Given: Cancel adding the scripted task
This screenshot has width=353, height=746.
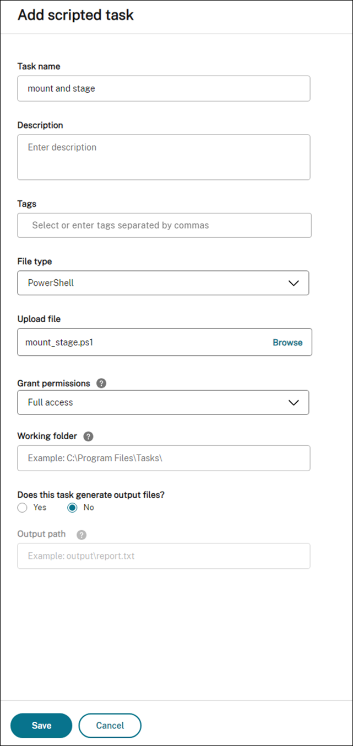Looking at the screenshot, I should click(x=110, y=726).
